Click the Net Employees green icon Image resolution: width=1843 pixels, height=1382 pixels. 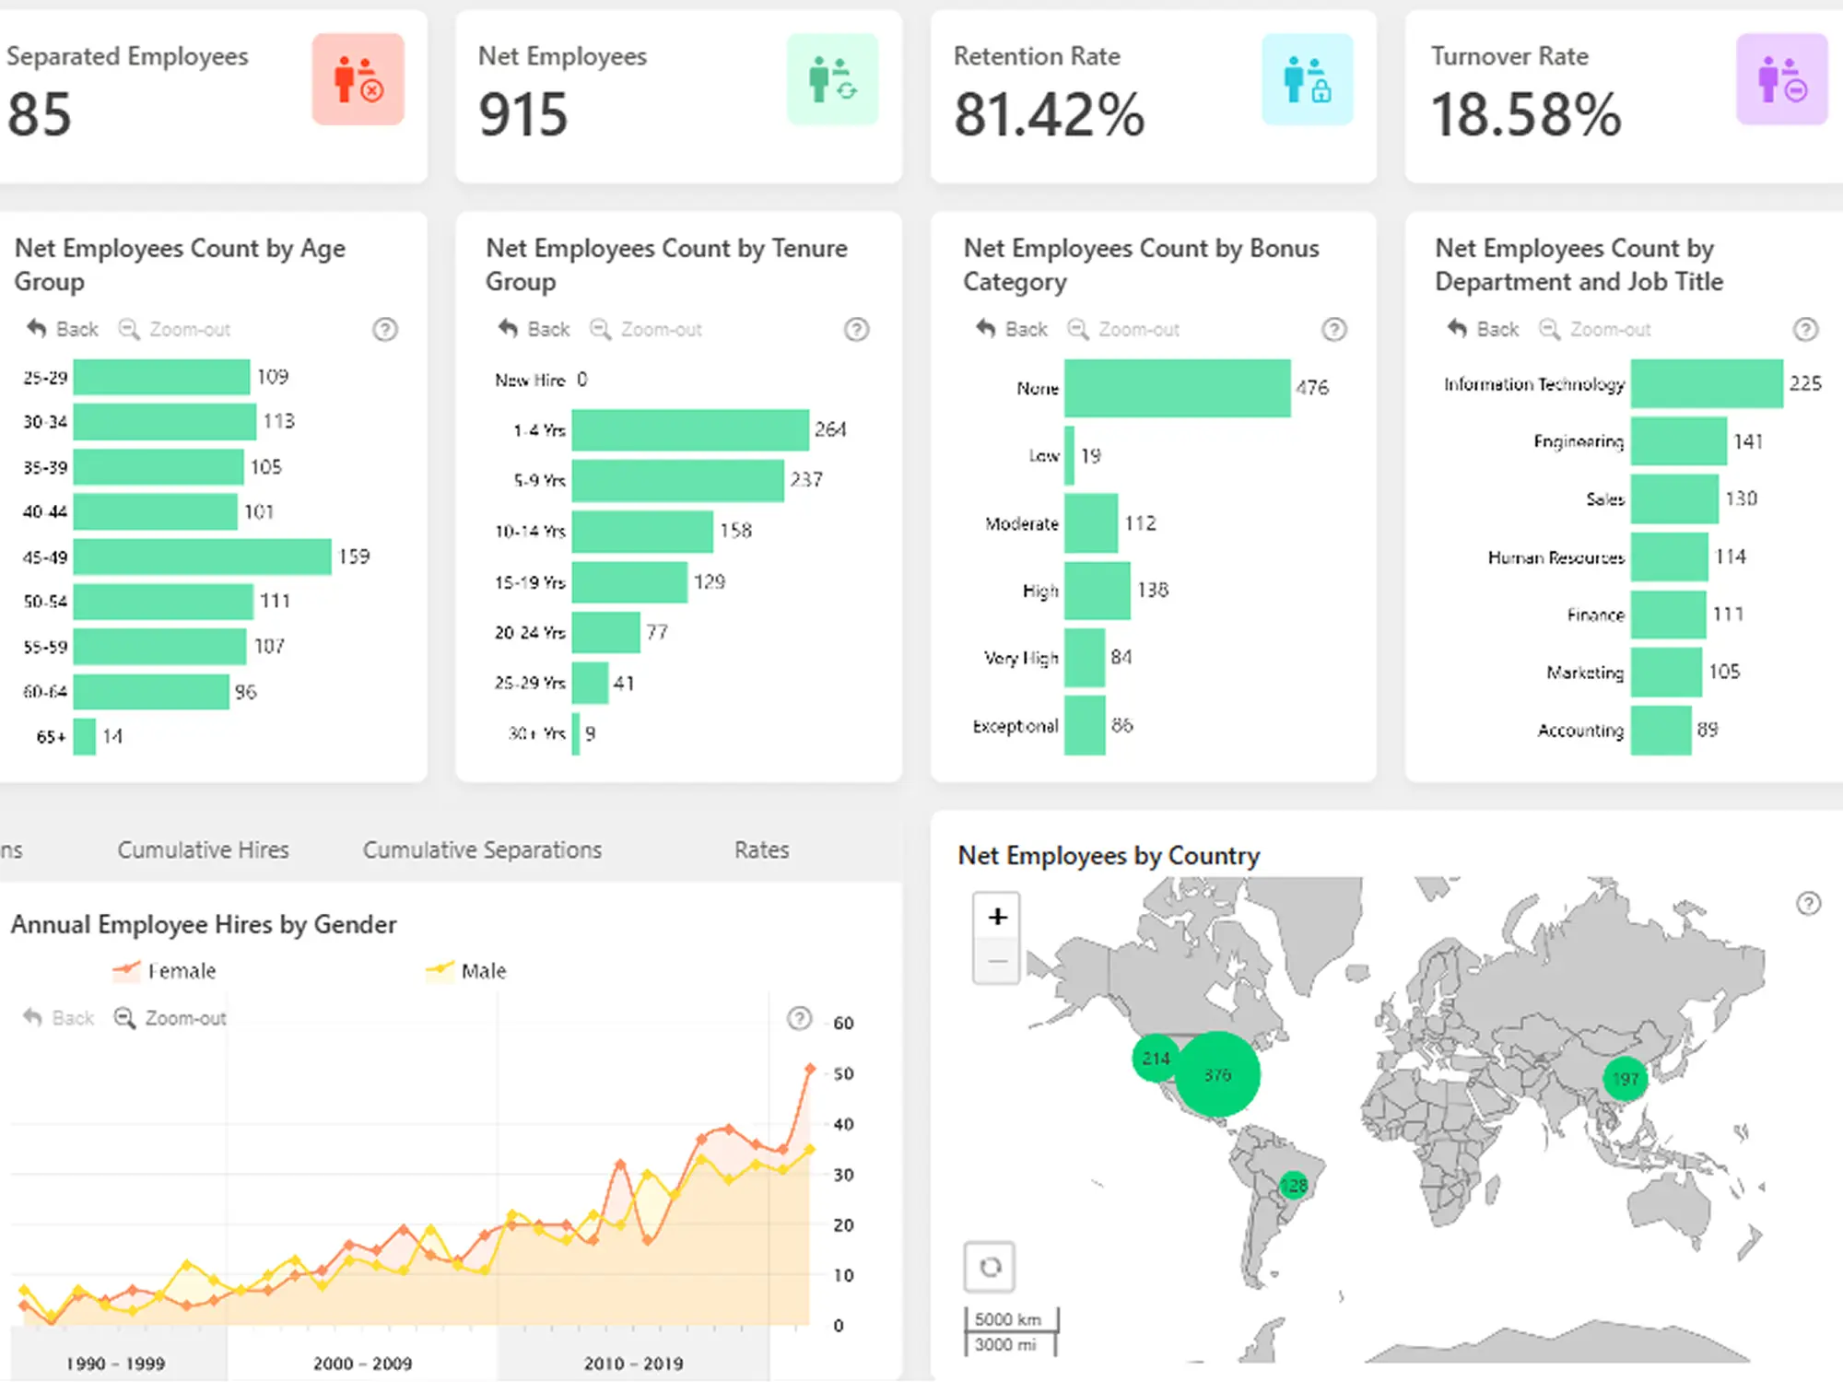click(x=832, y=79)
